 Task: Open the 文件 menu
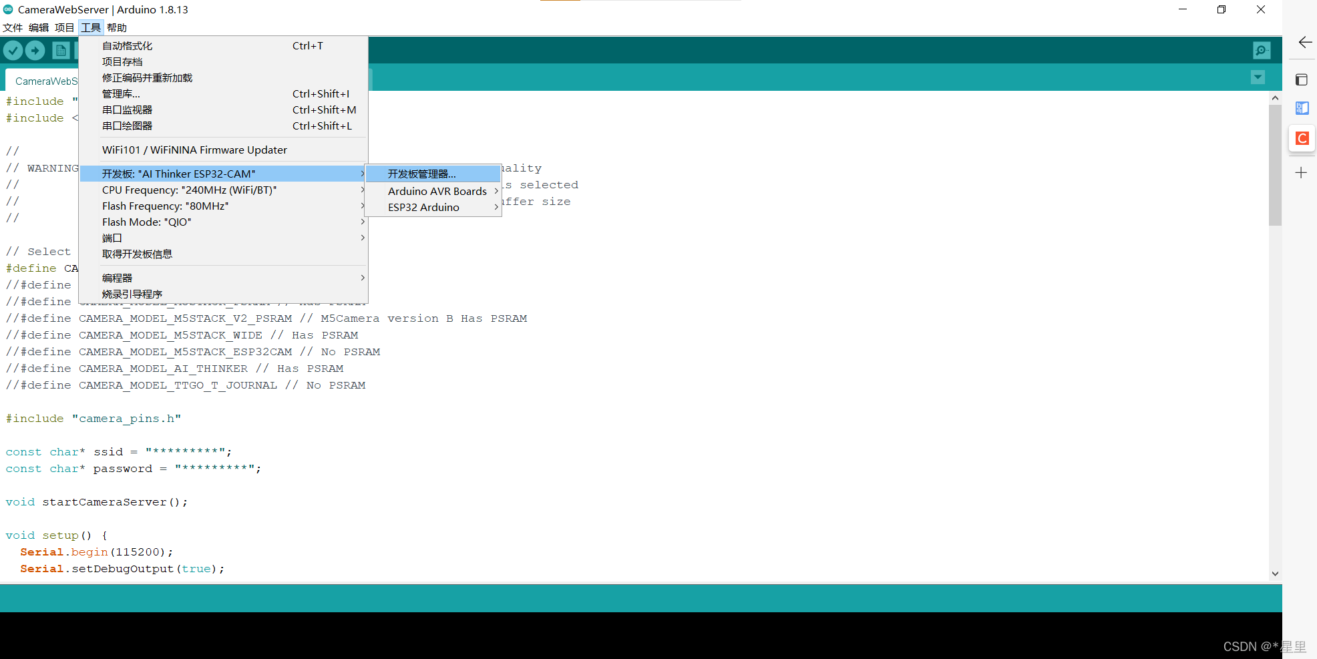[13, 27]
